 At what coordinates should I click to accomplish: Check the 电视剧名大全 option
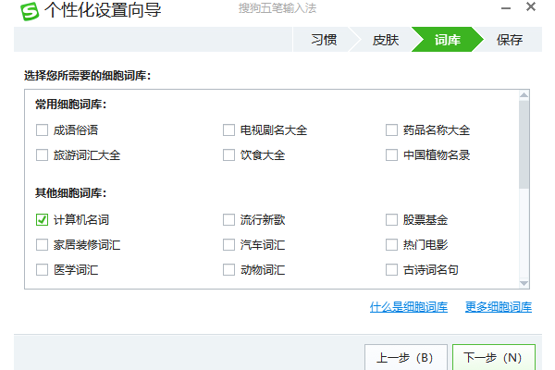coord(228,130)
